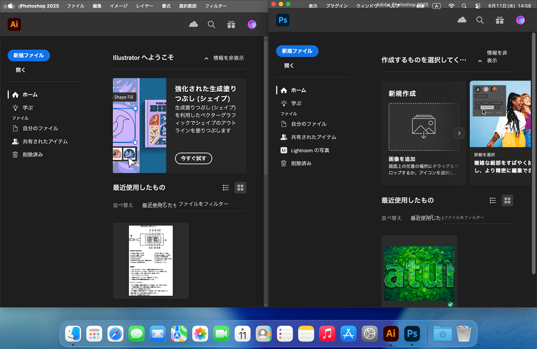Open search in the Photoshop window
Viewport: 537px width, 349px height.
point(480,20)
